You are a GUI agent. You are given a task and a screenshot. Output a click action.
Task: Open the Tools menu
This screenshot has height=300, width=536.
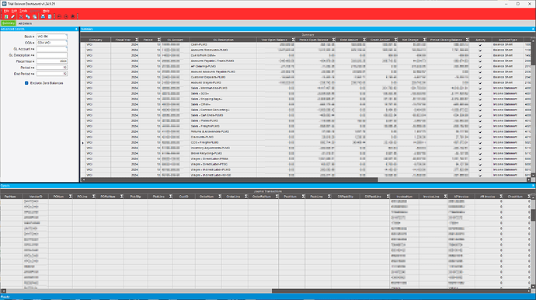[x=23, y=11]
